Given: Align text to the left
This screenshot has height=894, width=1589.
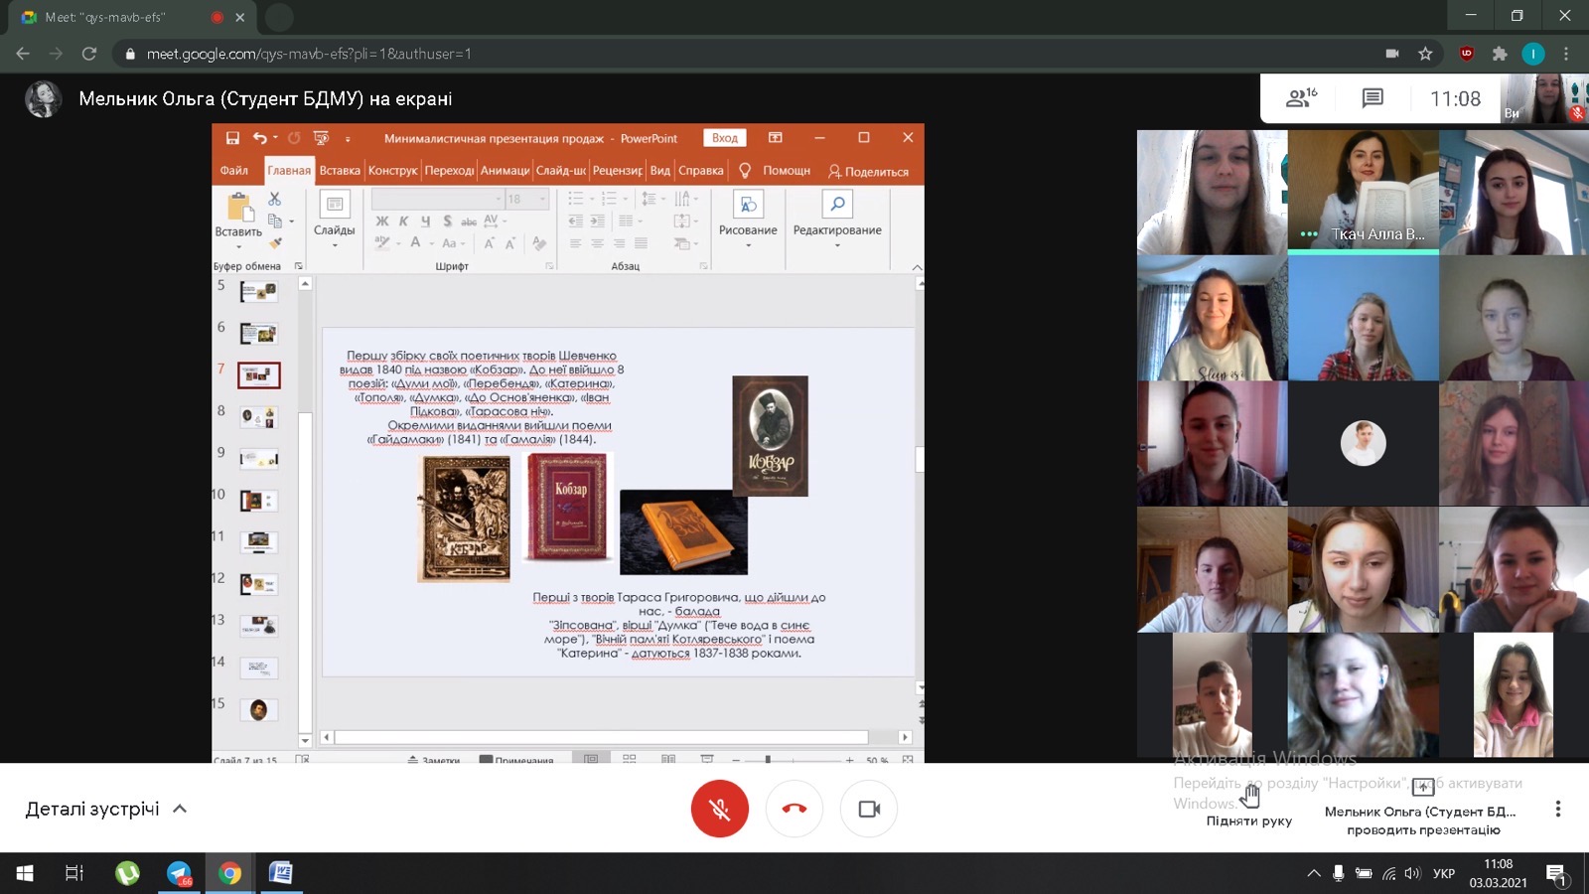Looking at the screenshot, I should [575, 243].
